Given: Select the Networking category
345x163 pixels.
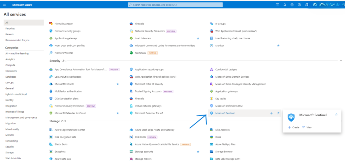Looking at the screenshot, I should pos(11,141).
